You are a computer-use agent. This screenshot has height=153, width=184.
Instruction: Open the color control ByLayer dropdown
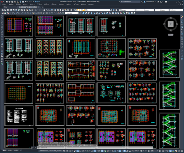coord(127,10)
